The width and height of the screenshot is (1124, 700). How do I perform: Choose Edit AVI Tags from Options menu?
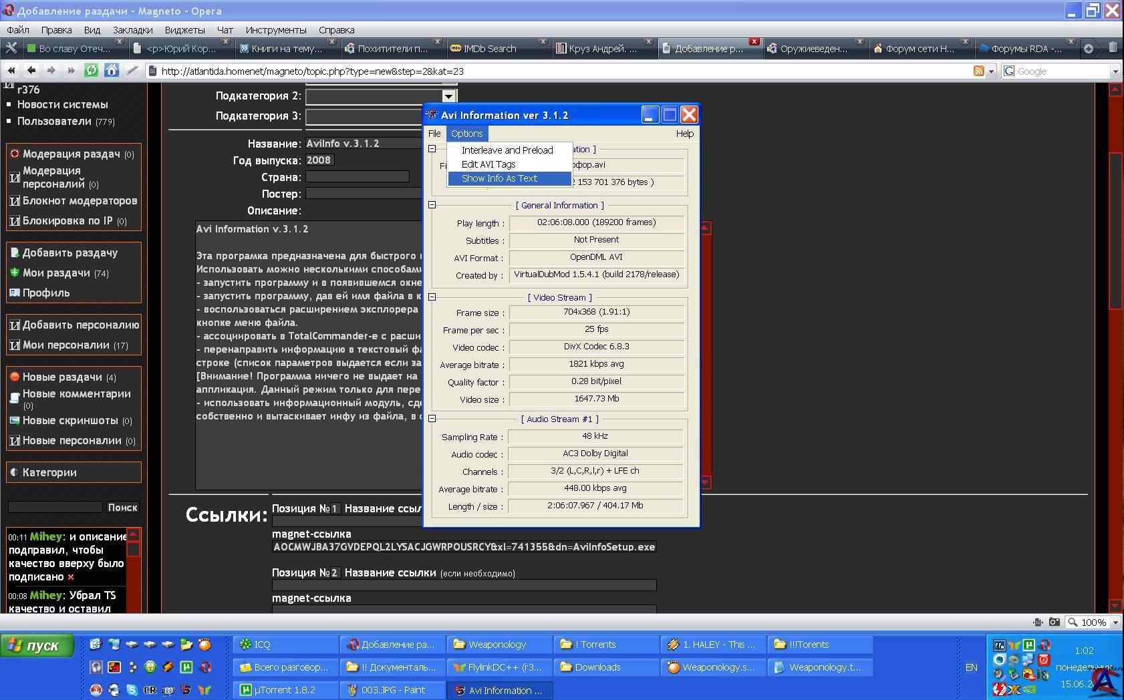[x=488, y=164]
